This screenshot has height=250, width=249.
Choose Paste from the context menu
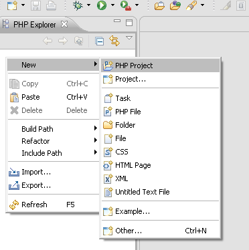(x=53, y=97)
